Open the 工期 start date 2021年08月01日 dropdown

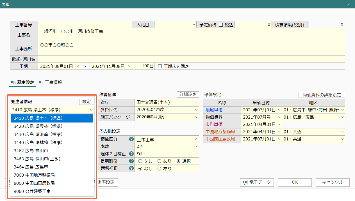[78, 66]
